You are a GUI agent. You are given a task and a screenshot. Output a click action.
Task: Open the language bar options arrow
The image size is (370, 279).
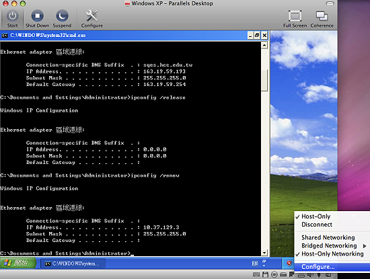click(264, 266)
